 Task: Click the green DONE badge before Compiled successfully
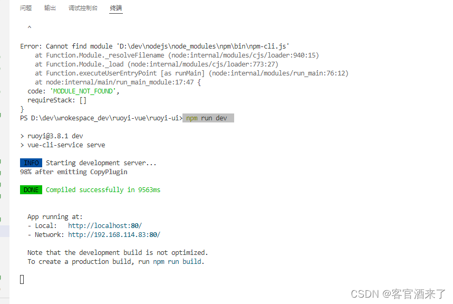[31, 189]
